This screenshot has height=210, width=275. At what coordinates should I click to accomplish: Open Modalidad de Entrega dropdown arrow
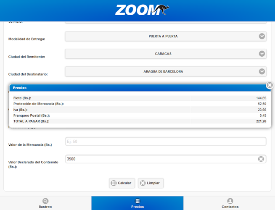point(262,36)
